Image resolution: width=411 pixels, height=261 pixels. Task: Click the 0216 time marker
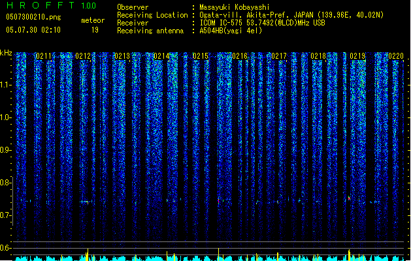pos(240,56)
